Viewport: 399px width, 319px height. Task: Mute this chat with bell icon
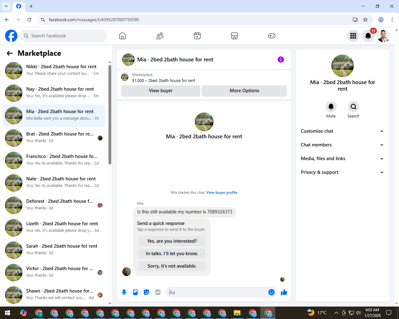pos(331,107)
